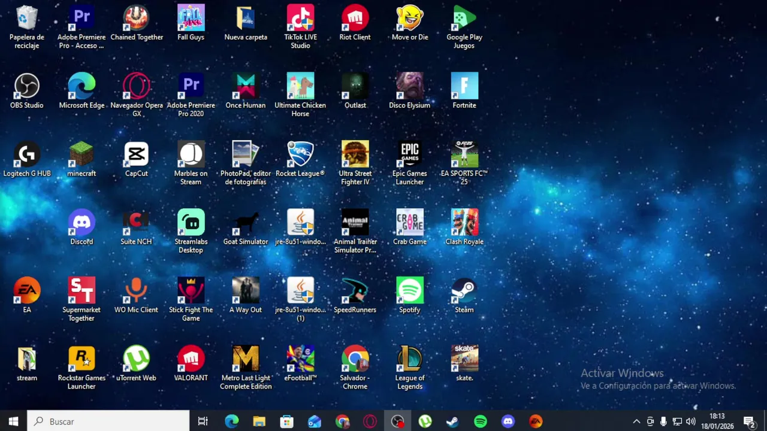Open Microsoft Store from the taskbar
This screenshot has width=767, height=431.
click(x=286, y=421)
